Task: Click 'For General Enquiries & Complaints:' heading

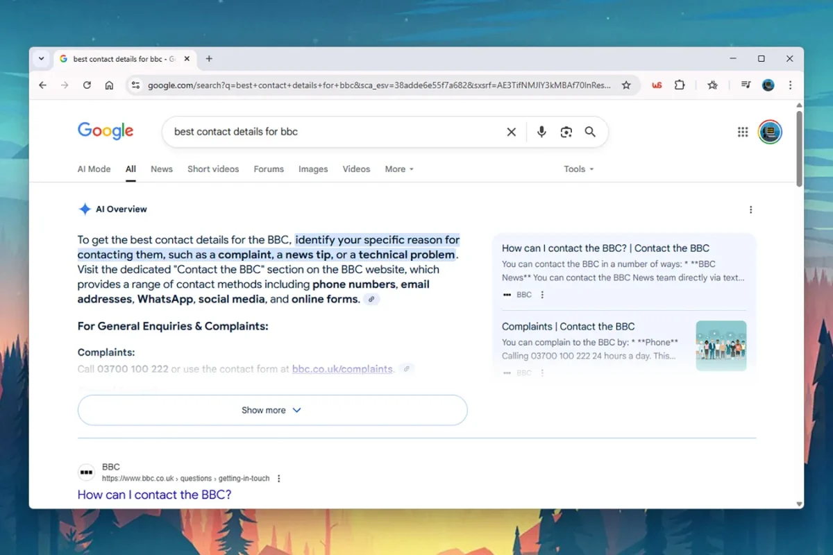Action: (x=173, y=326)
